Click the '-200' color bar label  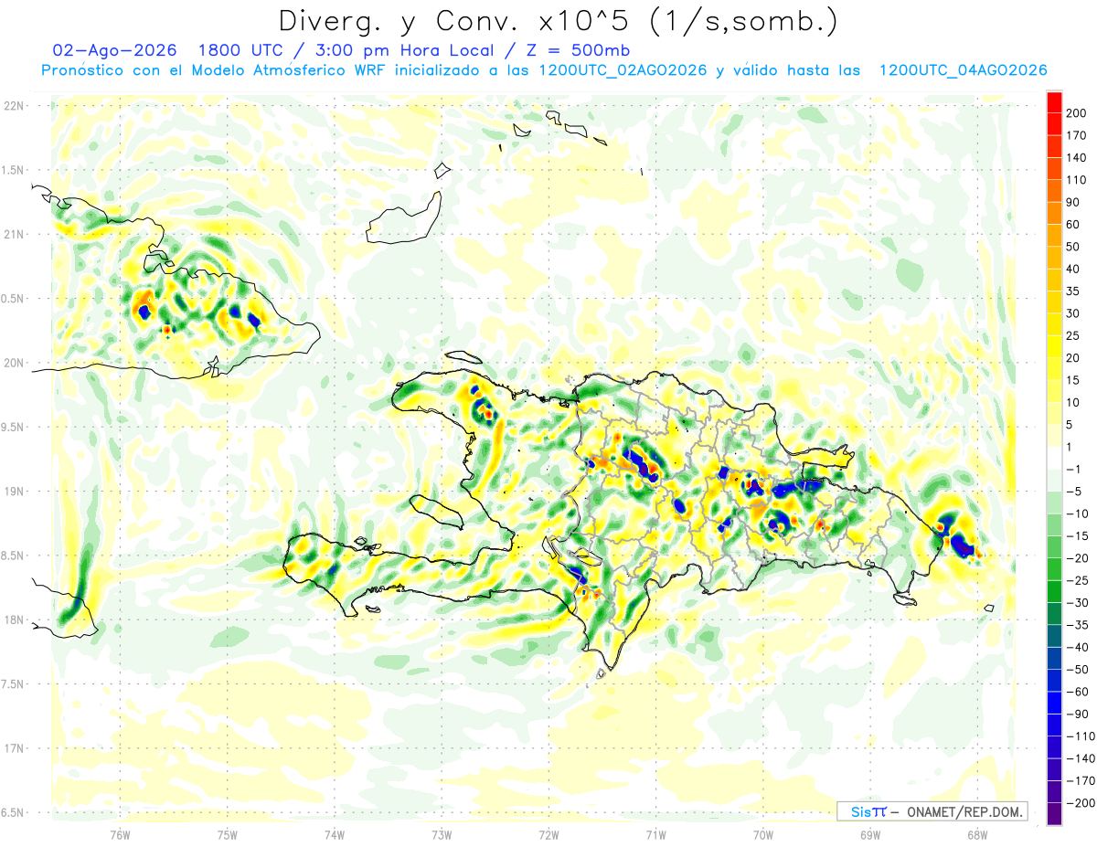tap(1081, 803)
